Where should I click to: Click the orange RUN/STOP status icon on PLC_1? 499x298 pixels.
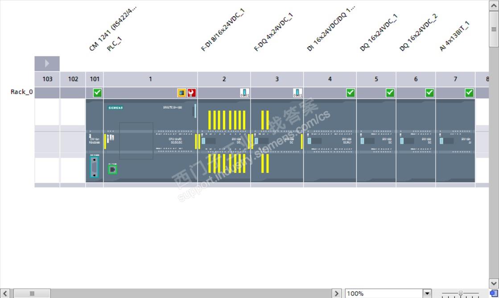click(181, 93)
